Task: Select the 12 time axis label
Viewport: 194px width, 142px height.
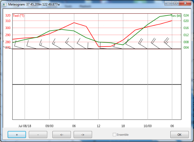Action: [99, 126]
